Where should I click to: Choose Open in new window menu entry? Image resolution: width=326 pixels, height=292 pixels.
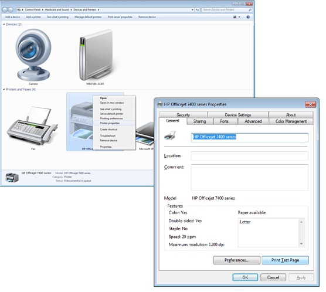(x=114, y=103)
